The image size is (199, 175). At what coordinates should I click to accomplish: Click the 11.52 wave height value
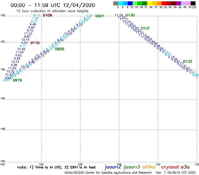(x=140, y=33)
